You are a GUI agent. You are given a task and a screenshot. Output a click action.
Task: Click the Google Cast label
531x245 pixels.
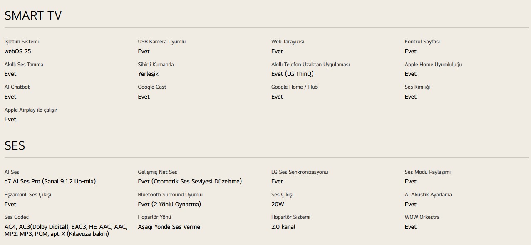pyautogui.click(x=152, y=87)
